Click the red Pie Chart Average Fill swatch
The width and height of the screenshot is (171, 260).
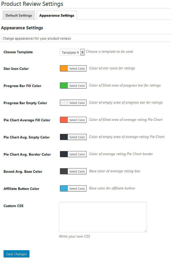pos(64,120)
